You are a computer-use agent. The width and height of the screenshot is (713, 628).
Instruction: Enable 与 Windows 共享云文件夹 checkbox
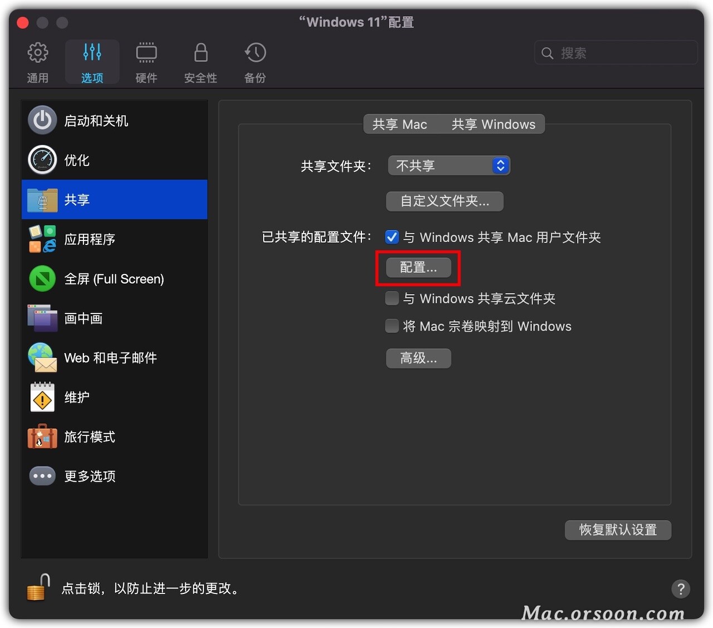[392, 298]
